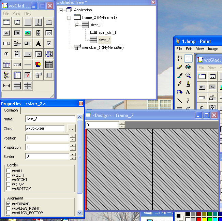Select the calendar control widget in wxGlade palette
Screen dimensions: 222x221
pos(6,64)
